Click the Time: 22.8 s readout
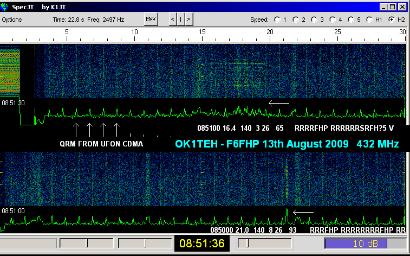Image resolution: width=410 pixels, height=256 pixels. [x=68, y=20]
